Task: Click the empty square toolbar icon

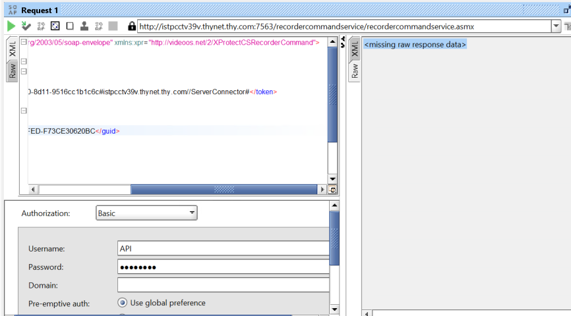Action: 70,26
